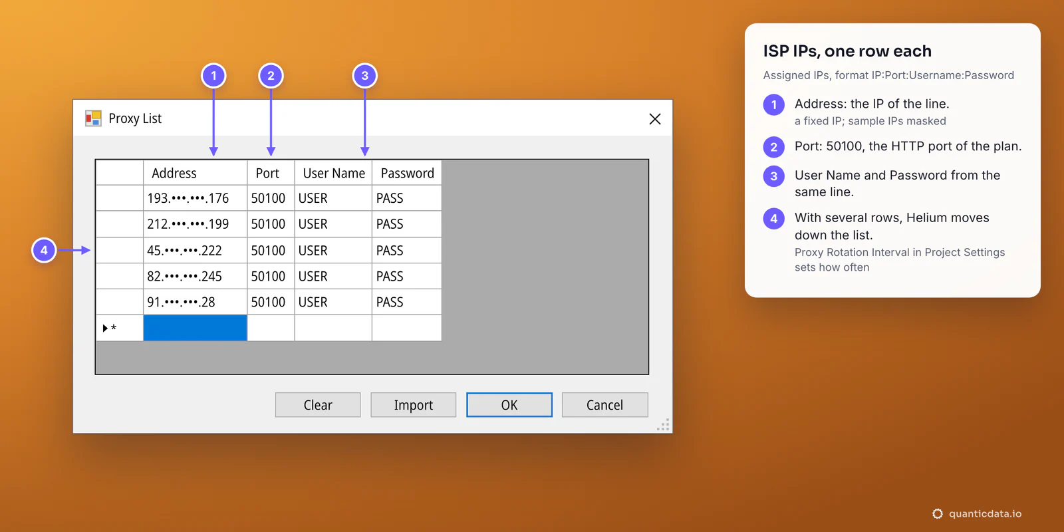Click Port cell in 82.•••.•••.245 row
Viewport: 1064px width, 532px height.
pyautogui.click(x=271, y=276)
